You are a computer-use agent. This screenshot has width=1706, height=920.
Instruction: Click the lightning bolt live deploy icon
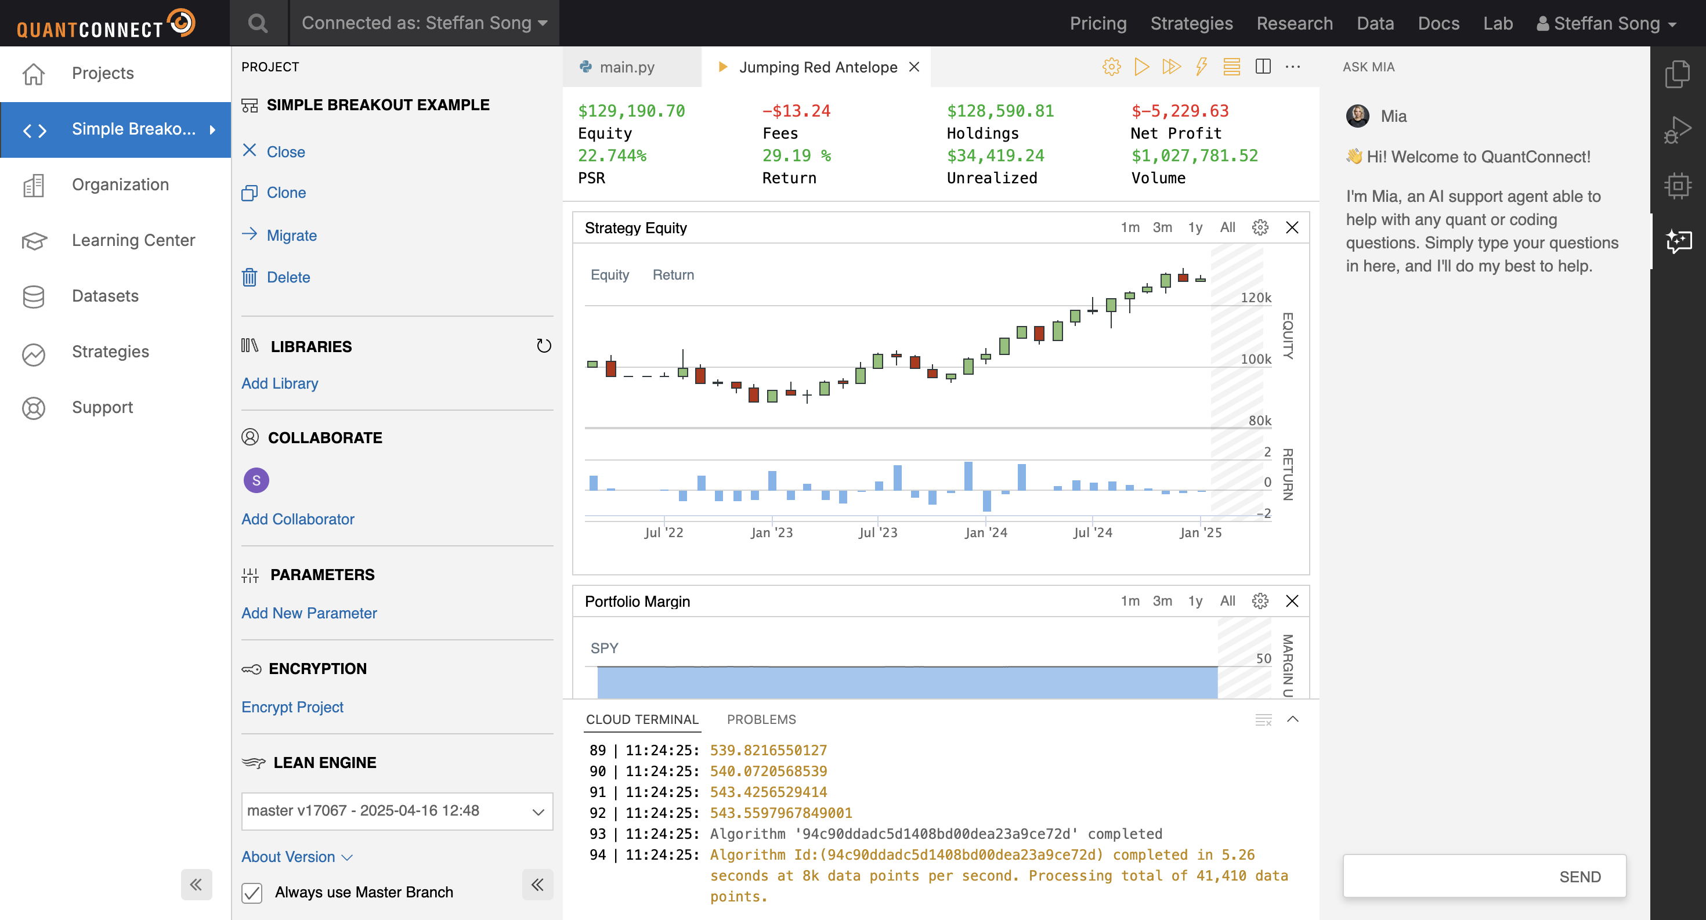pos(1201,67)
